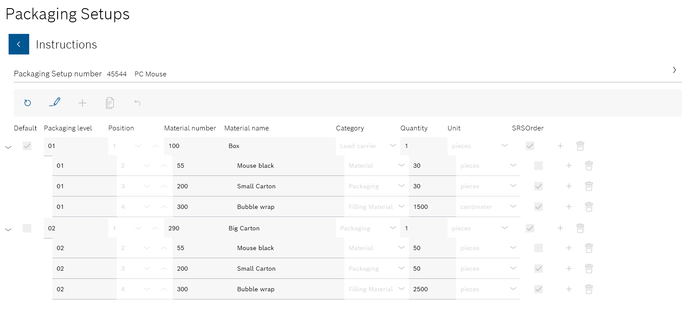Click the blue back arrow button
This screenshot has width=685, height=323.
coord(19,44)
